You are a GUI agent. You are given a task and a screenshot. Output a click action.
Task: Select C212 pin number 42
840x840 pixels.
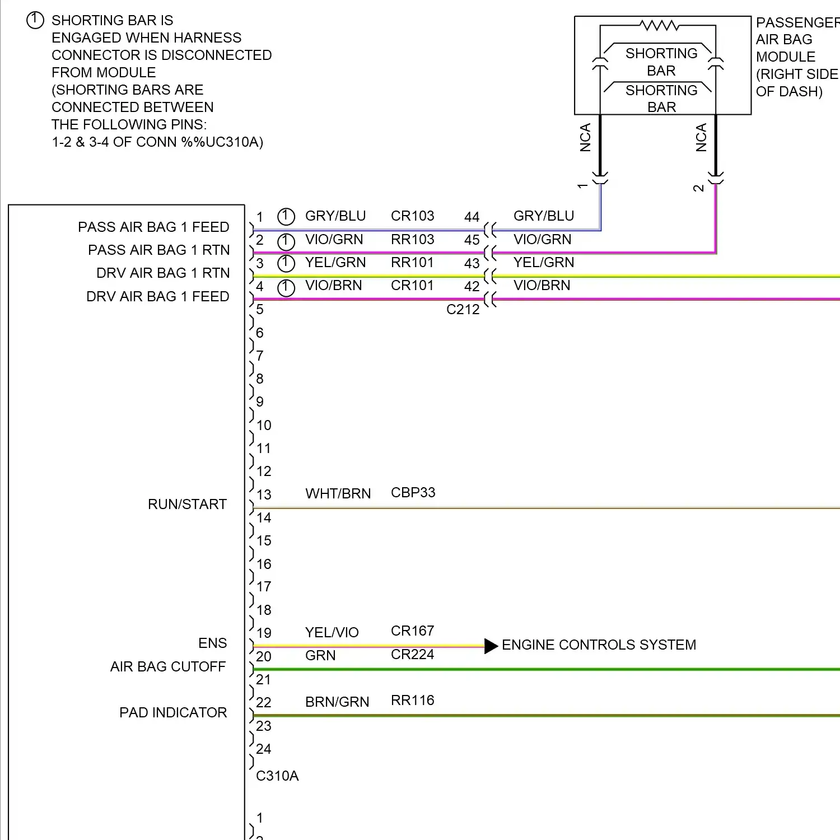[x=472, y=286]
